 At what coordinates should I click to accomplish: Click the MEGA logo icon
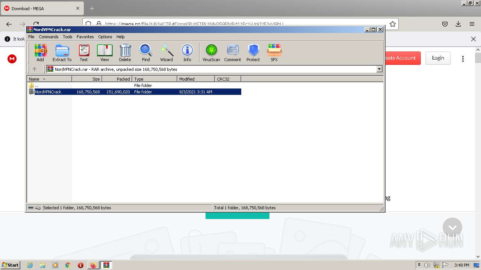click(12, 58)
